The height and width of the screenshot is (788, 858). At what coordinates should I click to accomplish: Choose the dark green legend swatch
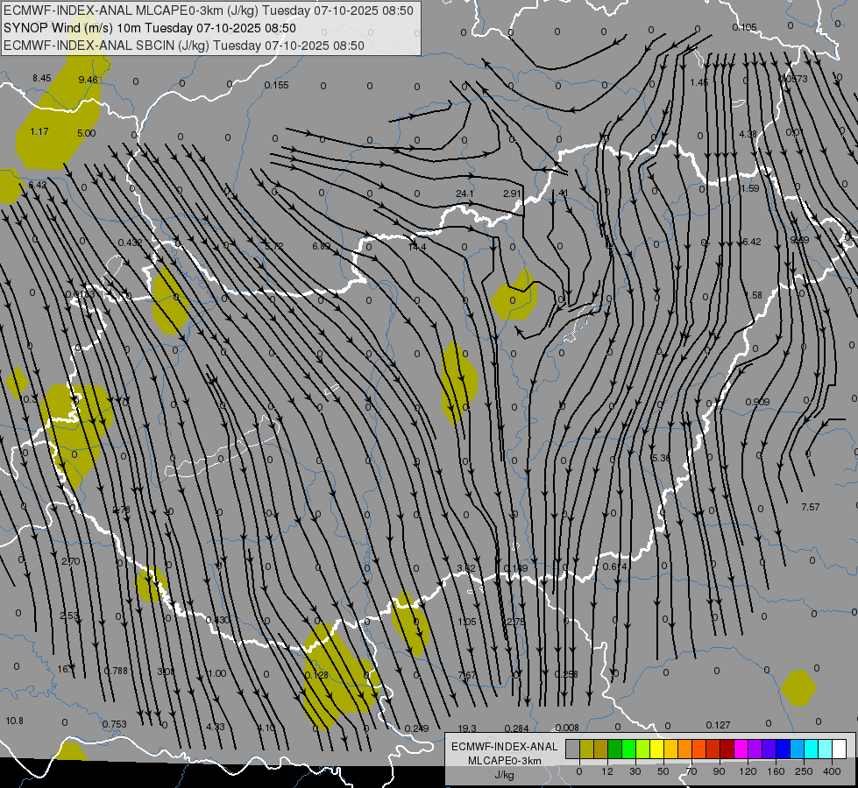(x=615, y=749)
